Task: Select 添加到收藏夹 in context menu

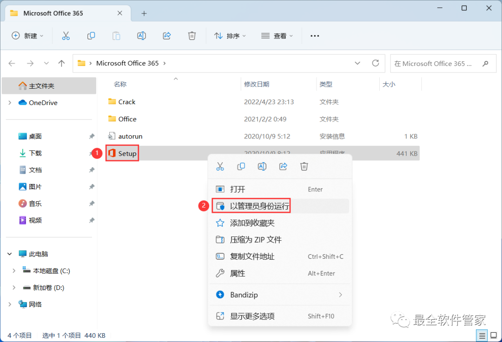Action: point(279,223)
